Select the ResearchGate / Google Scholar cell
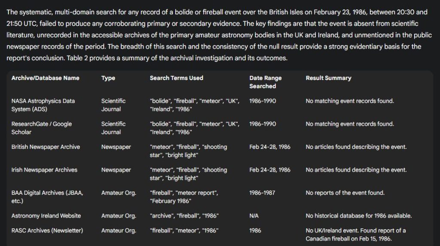 [42, 128]
